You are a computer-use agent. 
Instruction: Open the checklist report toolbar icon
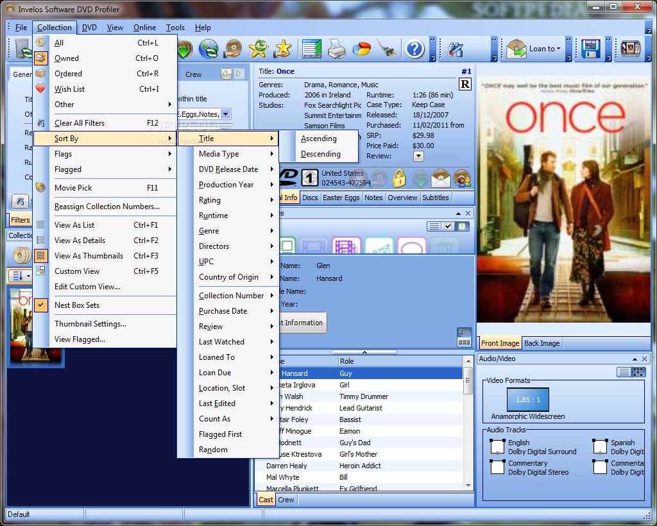coord(312,49)
